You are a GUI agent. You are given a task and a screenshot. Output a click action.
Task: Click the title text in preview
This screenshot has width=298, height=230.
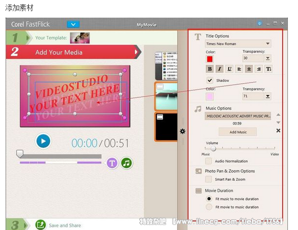75,94
